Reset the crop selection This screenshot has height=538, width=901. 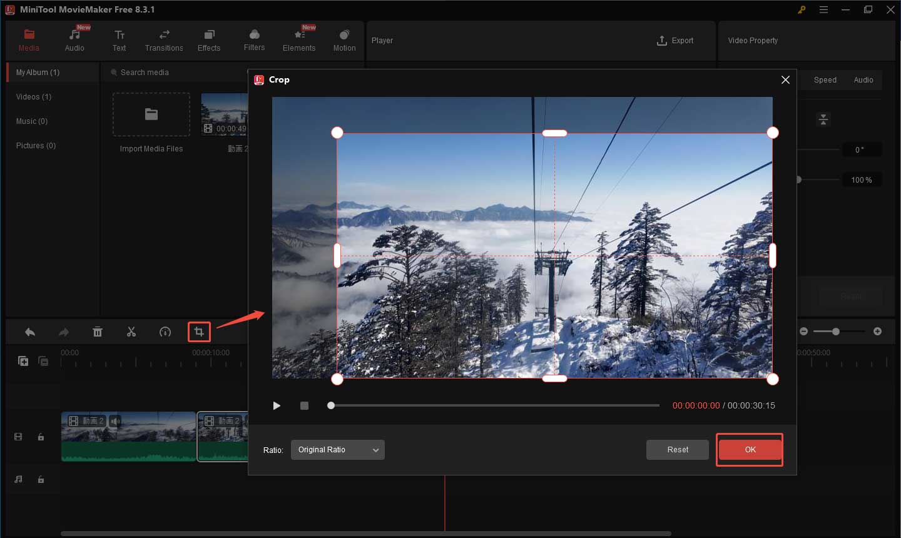coord(677,449)
